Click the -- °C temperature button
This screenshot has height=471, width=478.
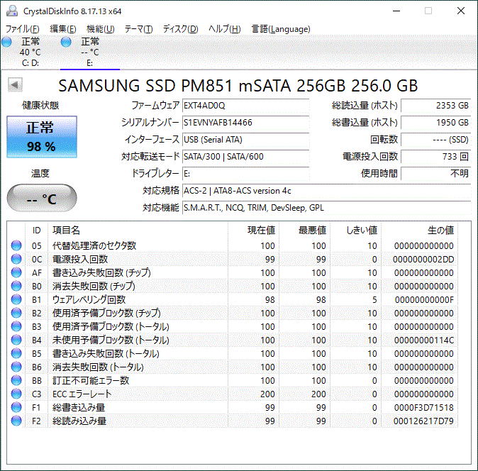pyautogui.click(x=42, y=198)
